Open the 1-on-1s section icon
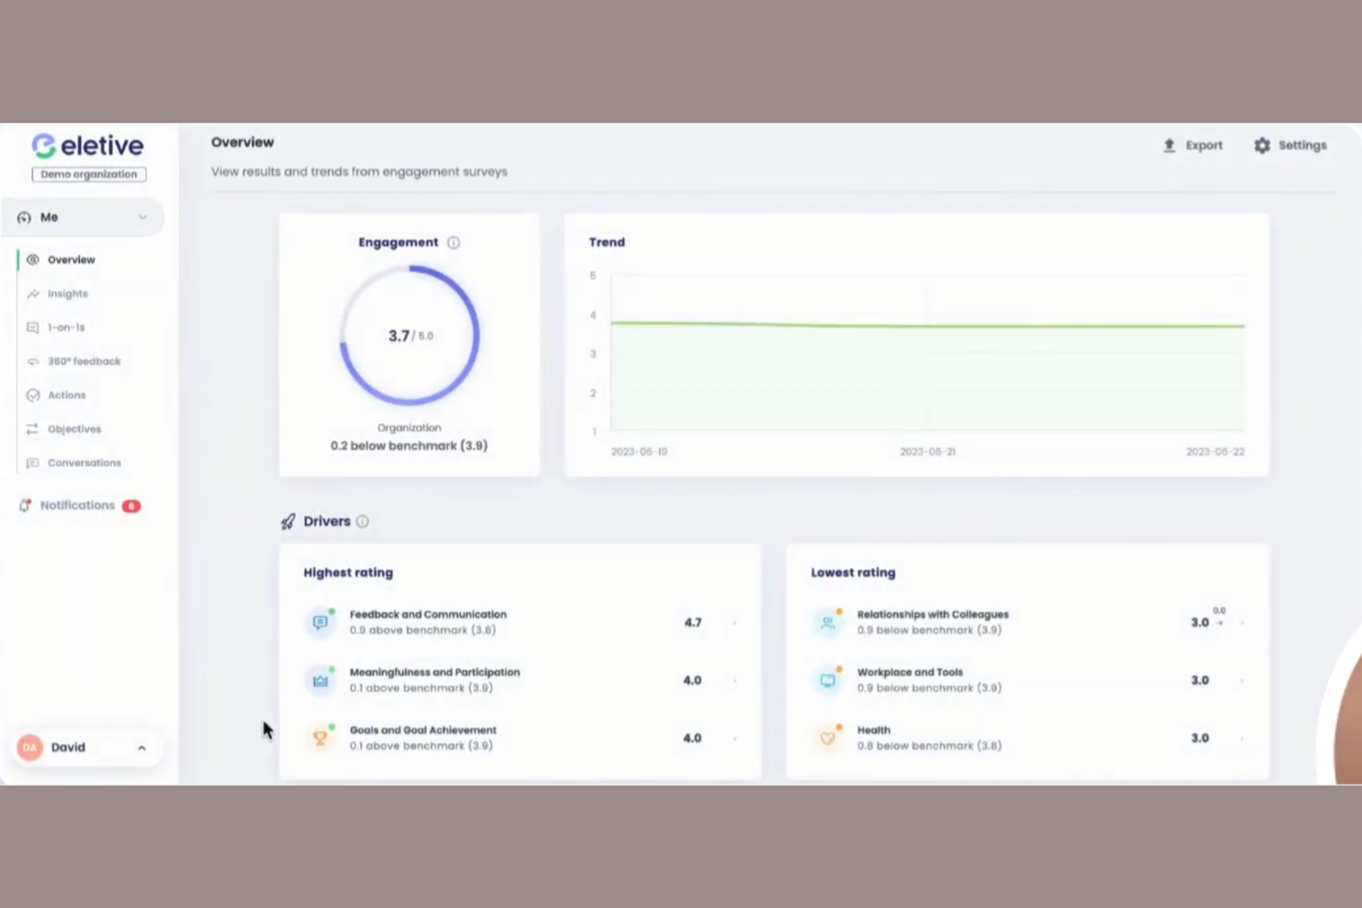The height and width of the screenshot is (908, 1362). pyautogui.click(x=33, y=327)
